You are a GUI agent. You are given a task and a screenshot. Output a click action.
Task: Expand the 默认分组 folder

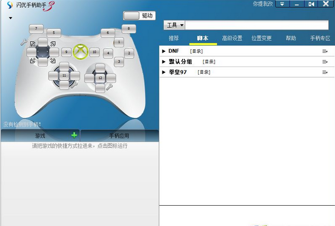(x=163, y=62)
